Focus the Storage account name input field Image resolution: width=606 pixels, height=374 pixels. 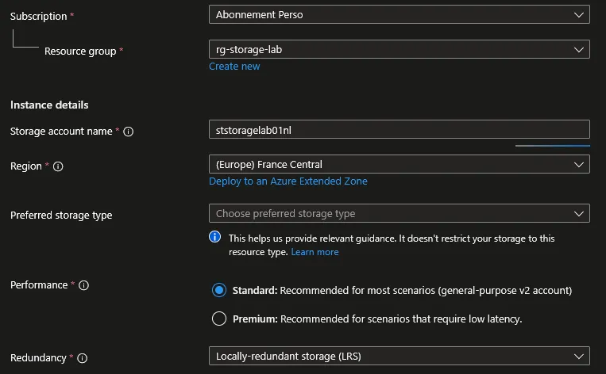[399, 129]
